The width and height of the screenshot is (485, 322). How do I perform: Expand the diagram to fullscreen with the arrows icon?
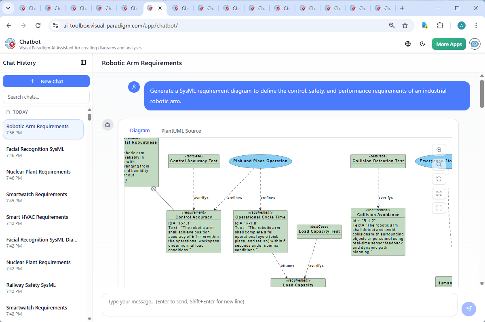pos(439,193)
